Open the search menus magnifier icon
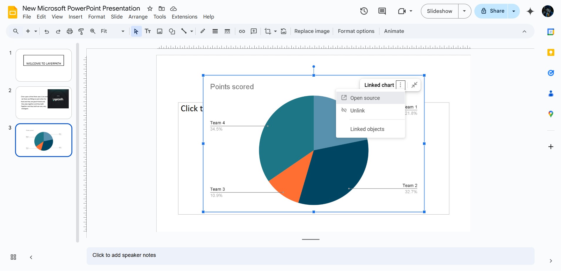Viewport: 561px width, 271px height. (x=16, y=31)
